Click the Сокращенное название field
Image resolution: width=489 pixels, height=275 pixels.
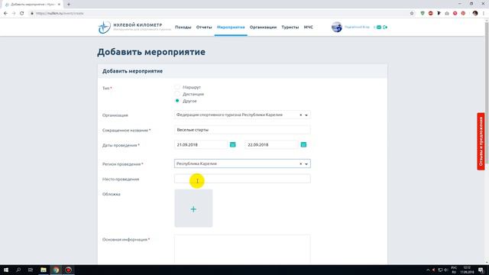pyautogui.click(x=242, y=130)
